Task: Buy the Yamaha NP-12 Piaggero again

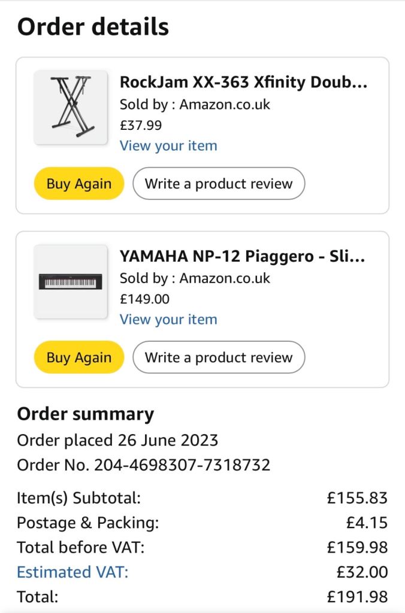Action: pos(79,357)
